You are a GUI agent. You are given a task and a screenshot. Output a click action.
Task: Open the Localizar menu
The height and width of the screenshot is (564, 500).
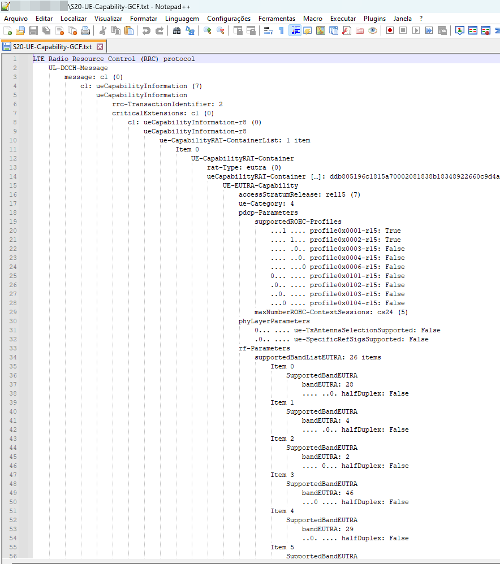[74, 19]
